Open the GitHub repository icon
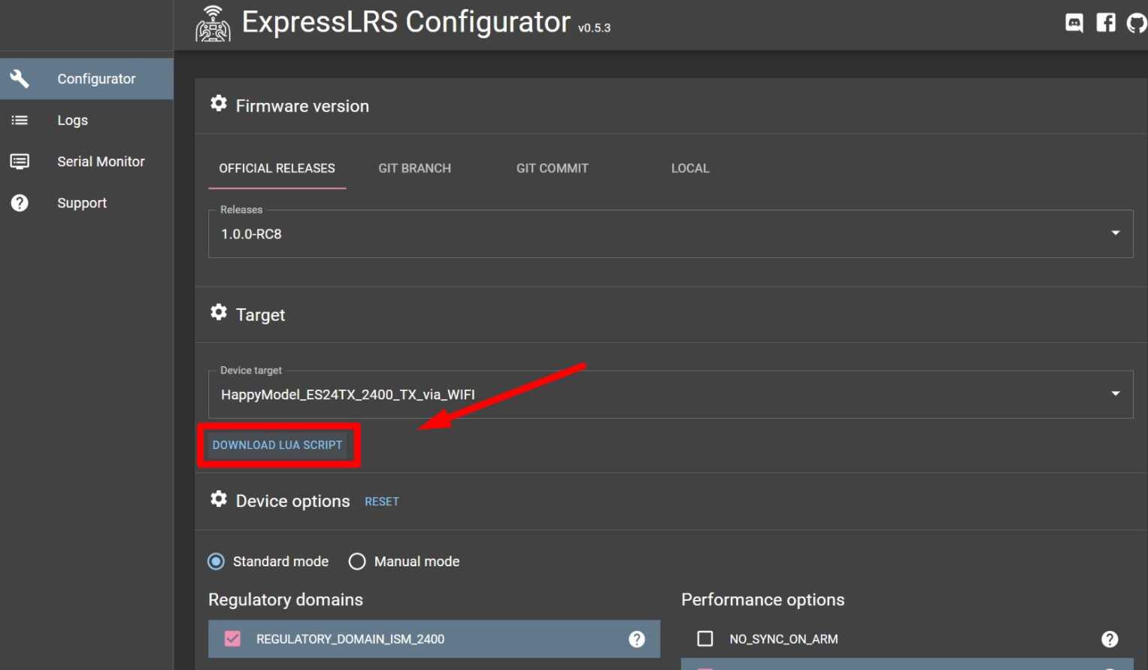 [x=1136, y=23]
